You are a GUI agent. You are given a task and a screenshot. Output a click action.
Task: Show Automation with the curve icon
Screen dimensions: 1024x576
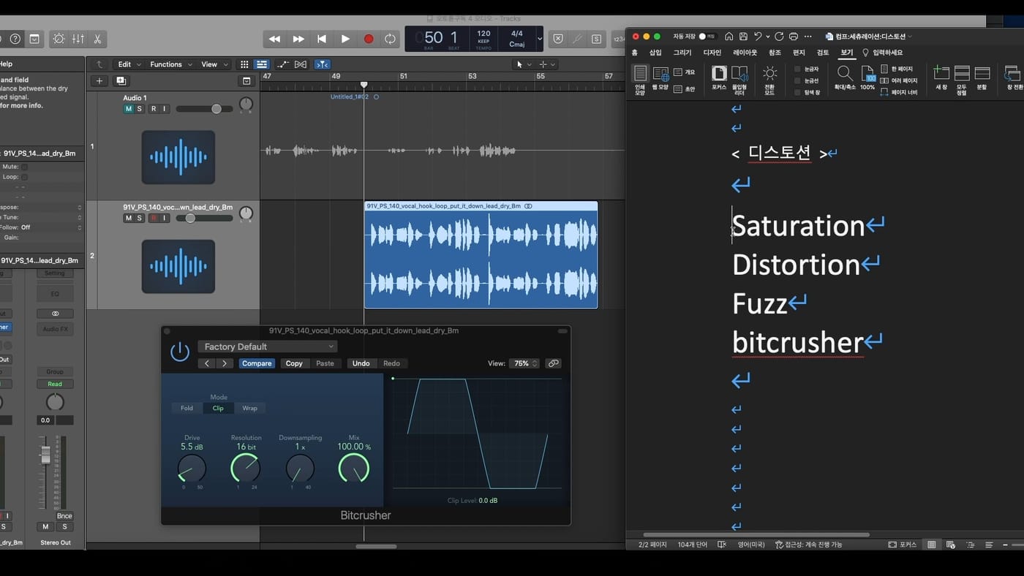(x=283, y=64)
